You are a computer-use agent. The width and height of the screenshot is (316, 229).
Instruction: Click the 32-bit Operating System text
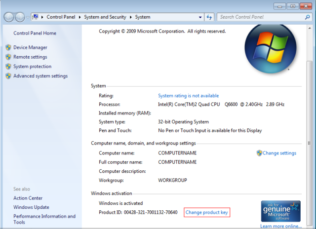tap(183, 121)
